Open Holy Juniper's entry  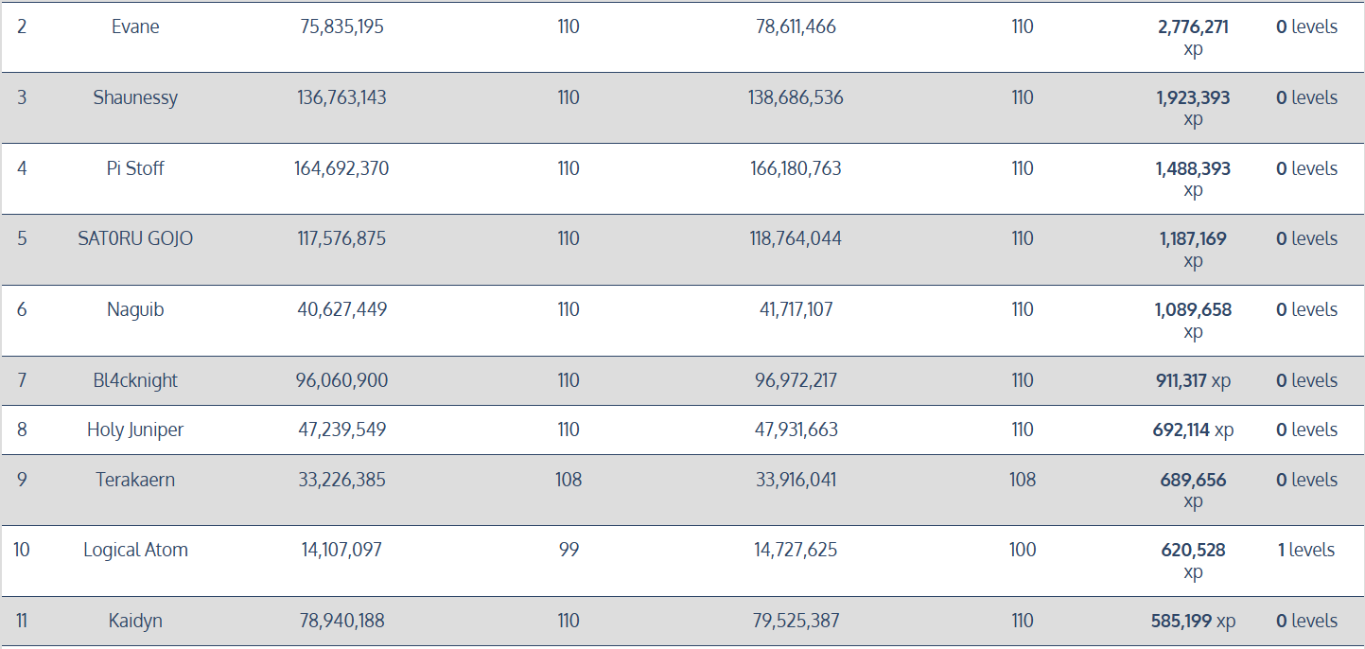(135, 430)
